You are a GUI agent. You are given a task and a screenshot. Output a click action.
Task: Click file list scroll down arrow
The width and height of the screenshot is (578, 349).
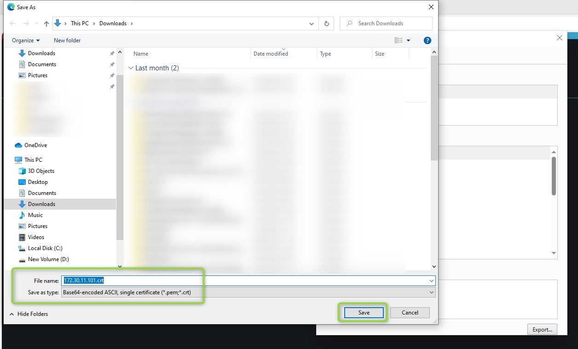[x=433, y=266]
